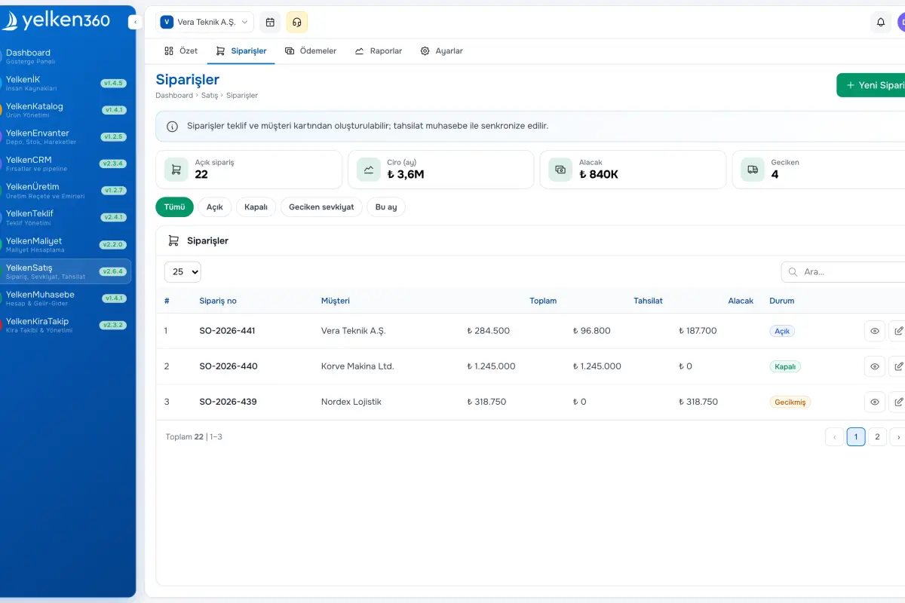The image size is (905, 603).
Task: Open YelkenÜretim module in sidebar
Action: tap(66, 191)
